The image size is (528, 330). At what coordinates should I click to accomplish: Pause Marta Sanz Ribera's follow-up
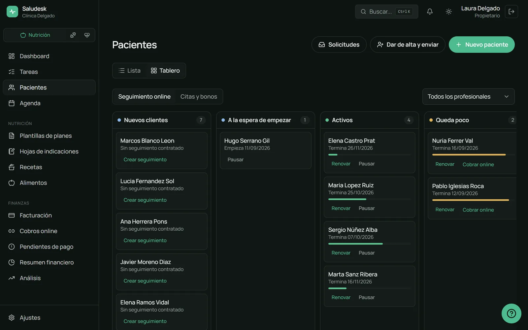tap(367, 297)
